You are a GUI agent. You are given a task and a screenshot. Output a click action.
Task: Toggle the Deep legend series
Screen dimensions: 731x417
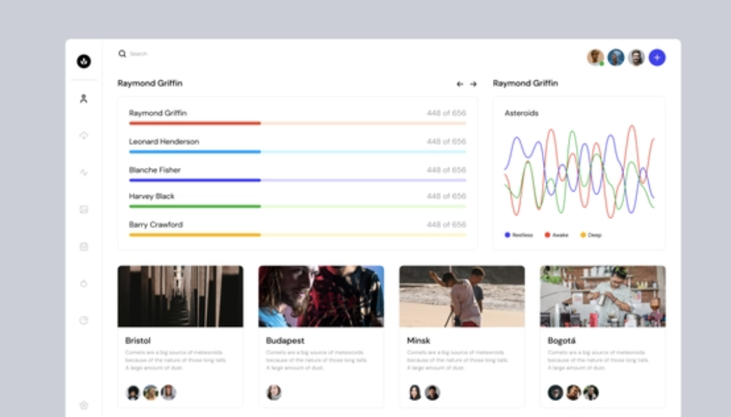pyautogui.click(x=591, y=236)
